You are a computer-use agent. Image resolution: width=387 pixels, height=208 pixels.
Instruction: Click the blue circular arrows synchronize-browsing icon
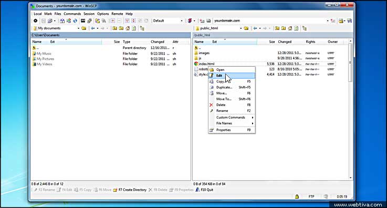pos(75,20)
